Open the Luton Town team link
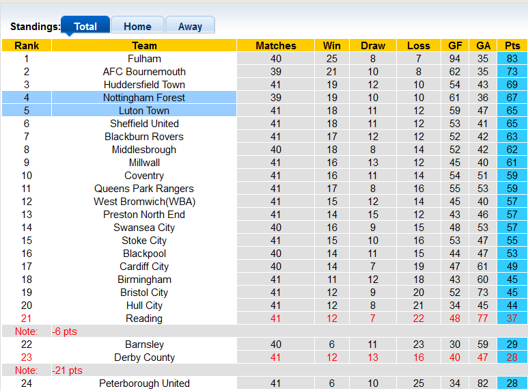This screenshot has height=391, width=528. click(144, 111)
